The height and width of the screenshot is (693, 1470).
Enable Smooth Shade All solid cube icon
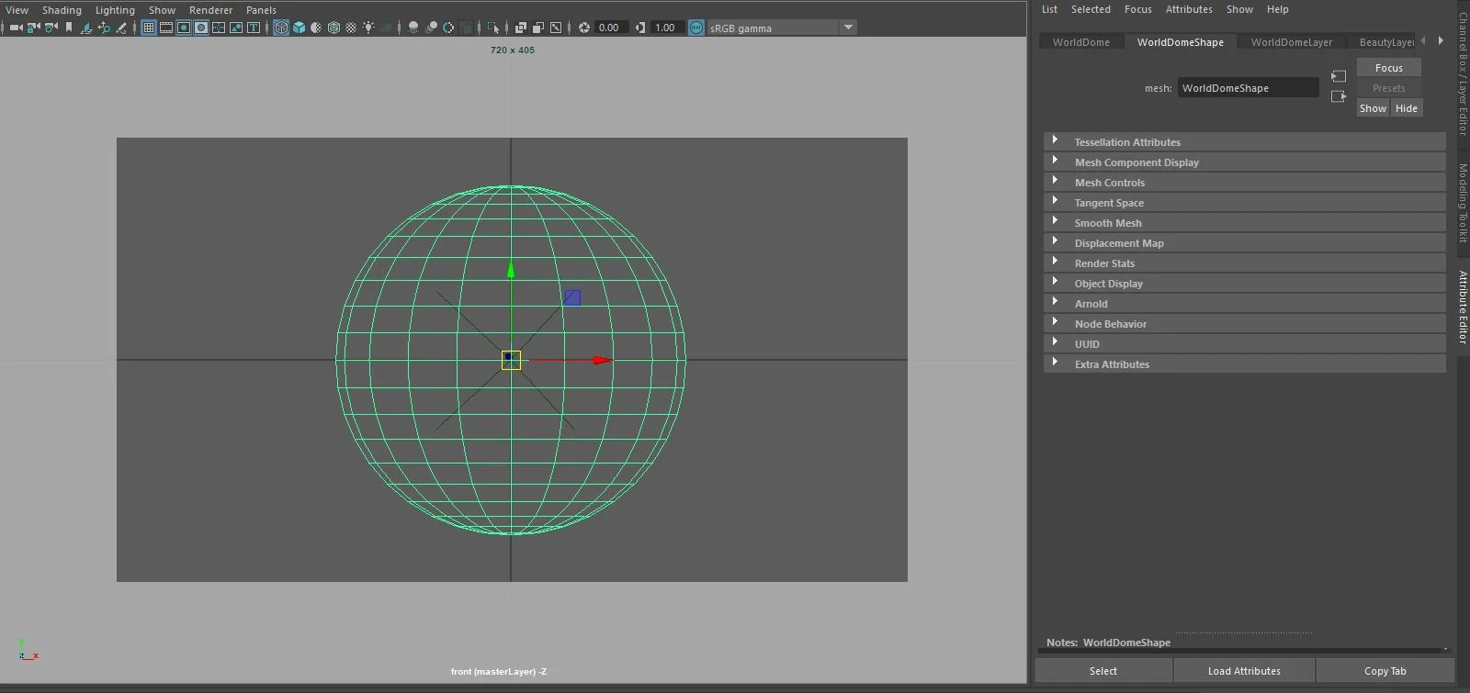300,28
